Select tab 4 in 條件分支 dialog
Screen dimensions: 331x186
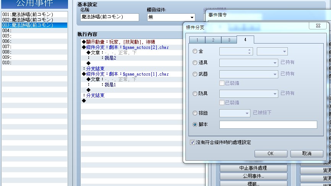(x=245, y=39)
